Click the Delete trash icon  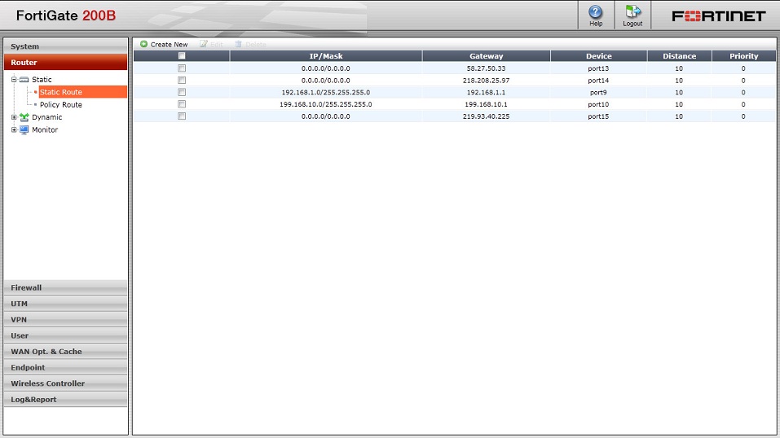[x=238, y=44]
